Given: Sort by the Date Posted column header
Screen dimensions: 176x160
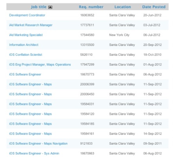Looking at the screenshot, I should point(154,7).
